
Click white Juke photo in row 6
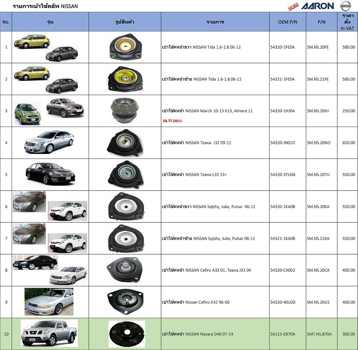click(x=68, y=211)
